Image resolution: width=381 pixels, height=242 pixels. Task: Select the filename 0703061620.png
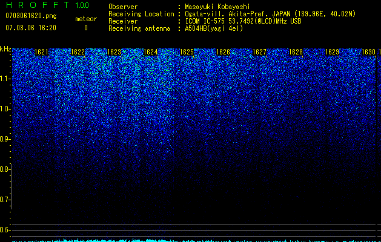31,16
